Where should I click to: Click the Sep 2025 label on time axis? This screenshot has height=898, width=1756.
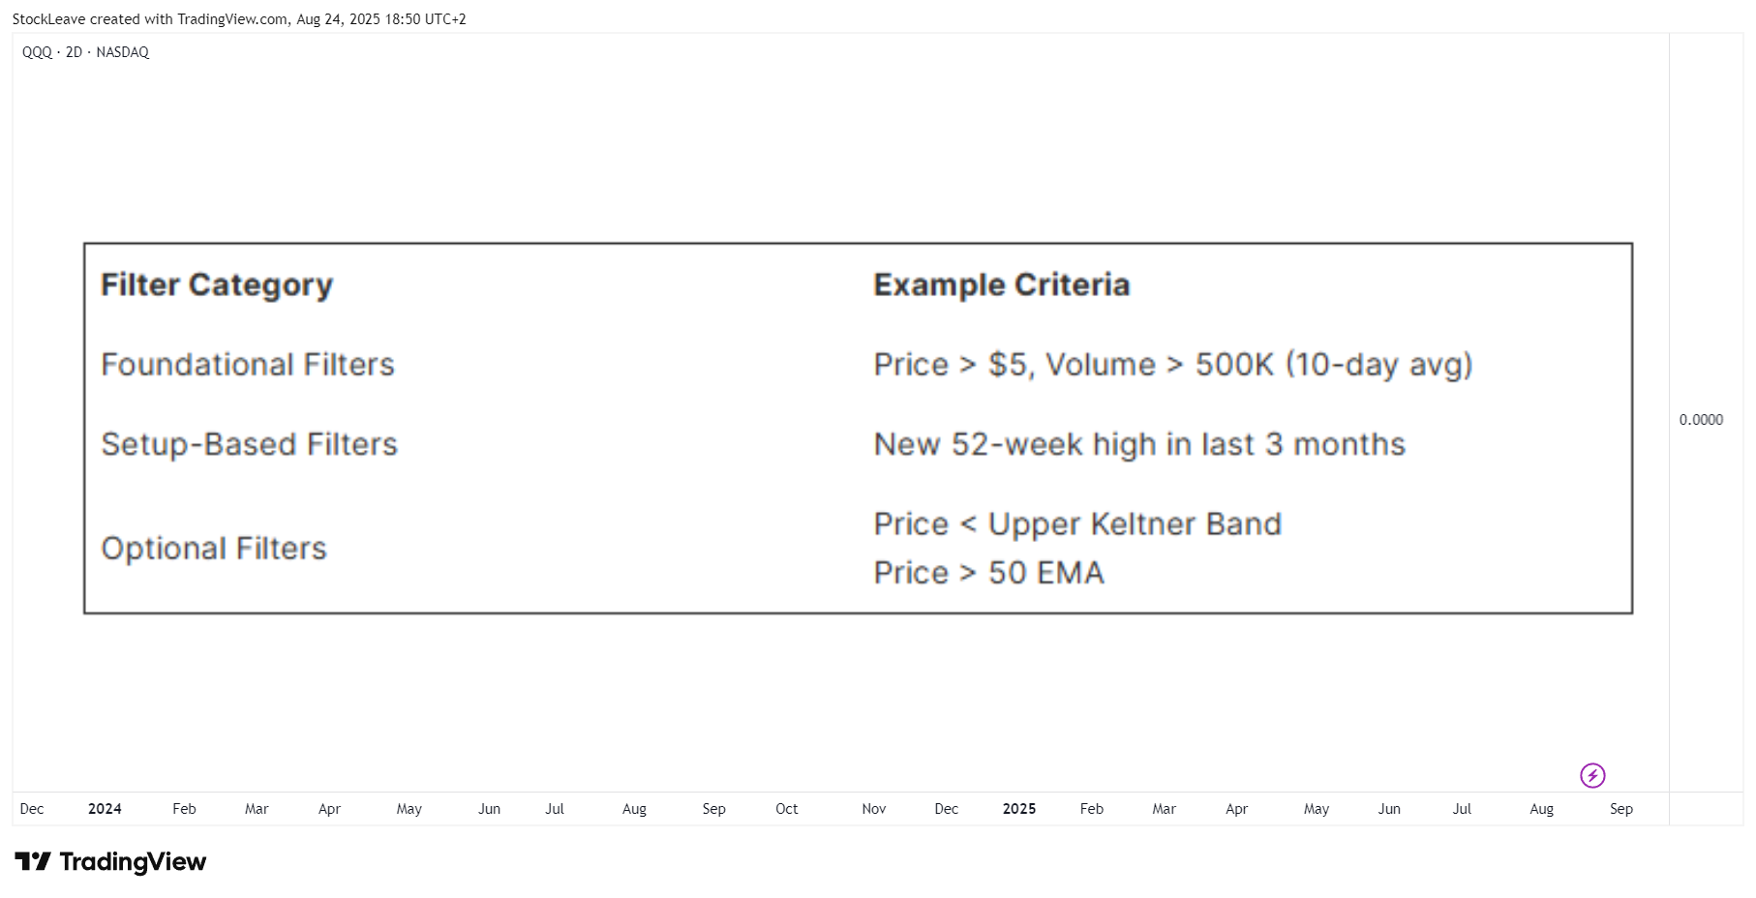click(x=1621, y=809)
